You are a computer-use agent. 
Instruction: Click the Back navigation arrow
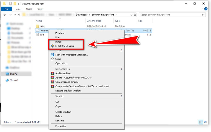[x=5, y=15]
